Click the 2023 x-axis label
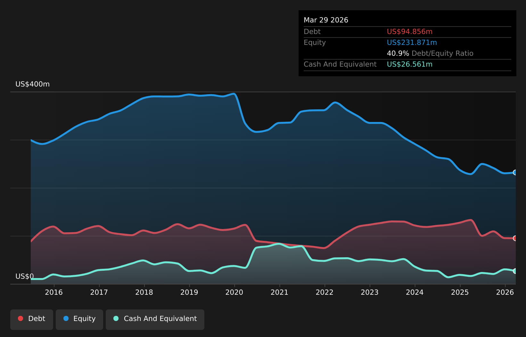This screenshot has height=337, width=526. 370,292
